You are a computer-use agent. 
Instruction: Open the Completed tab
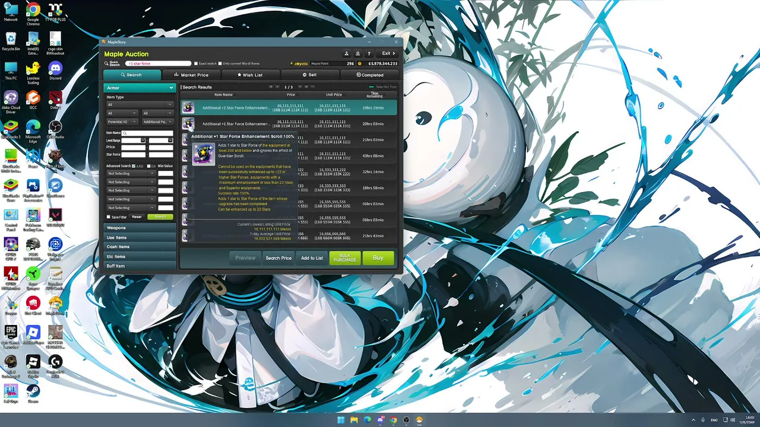click(370, 75)
